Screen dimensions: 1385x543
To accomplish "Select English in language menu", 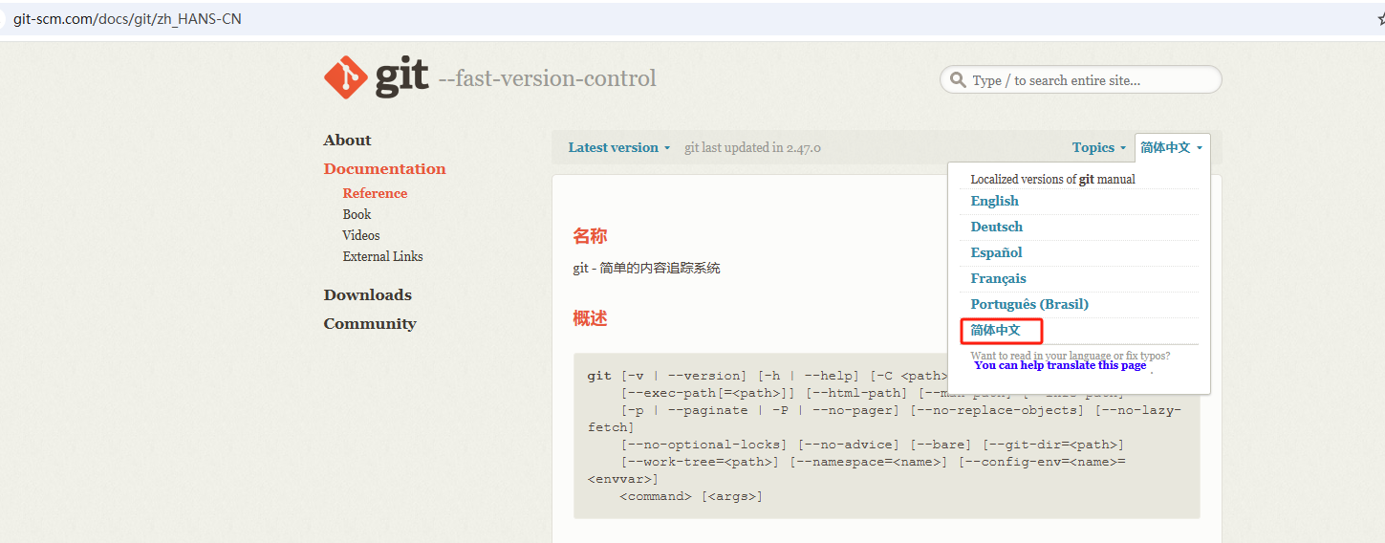I will point(995,201).
